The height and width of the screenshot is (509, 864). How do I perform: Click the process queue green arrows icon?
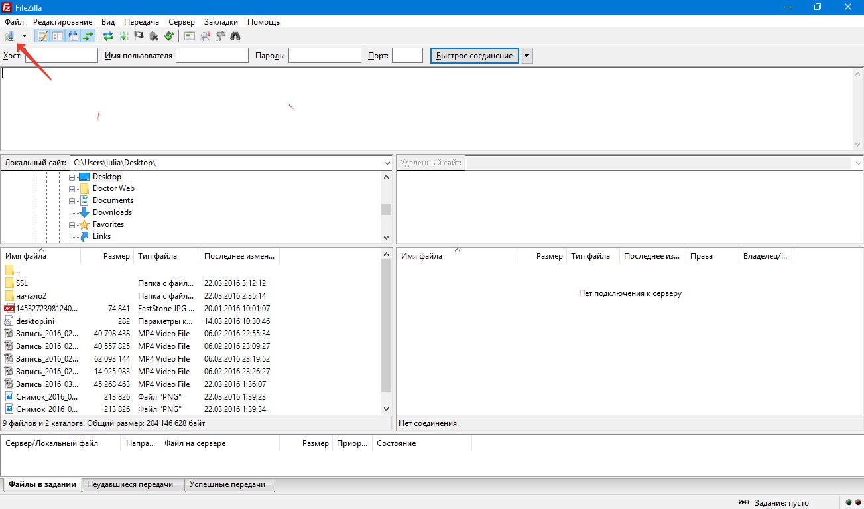point(123,36)
